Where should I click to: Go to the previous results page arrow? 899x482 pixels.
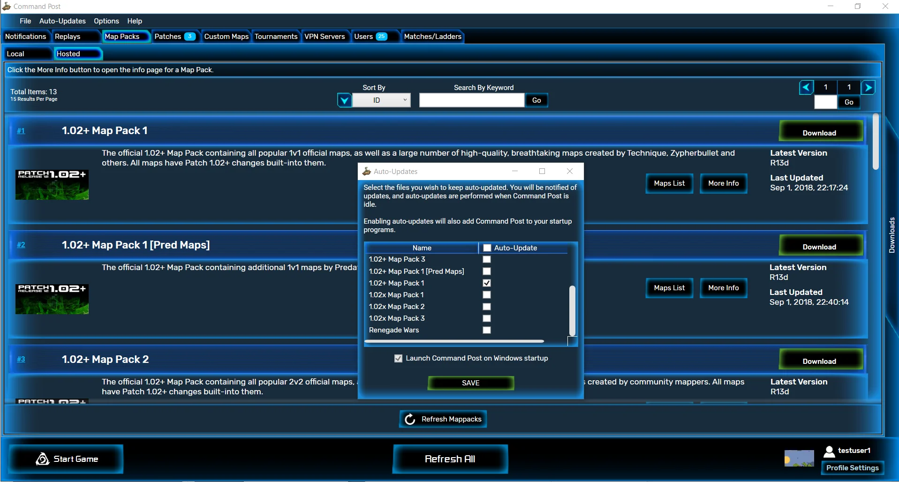point(806,87)
